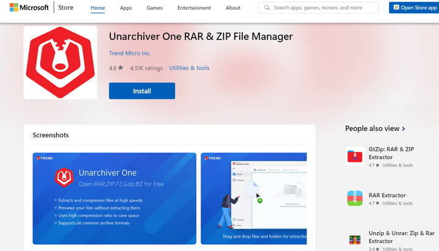The image size is (439, 251).
Task: Open RAR Extractor listing title
Action: coord(388,195)
